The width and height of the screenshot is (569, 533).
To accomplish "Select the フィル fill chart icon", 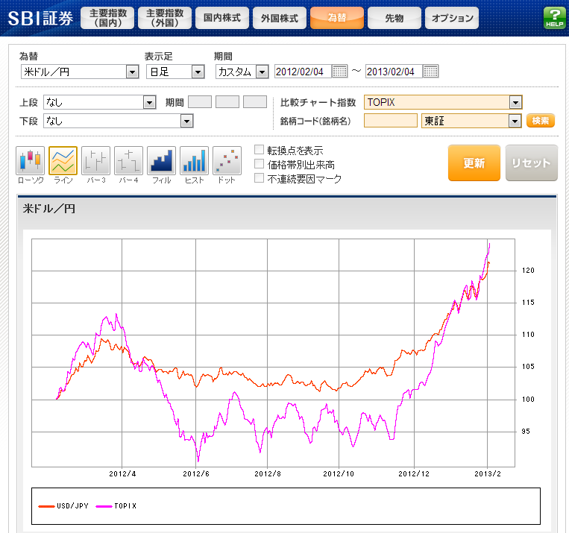I will click(x=162, y=161).
